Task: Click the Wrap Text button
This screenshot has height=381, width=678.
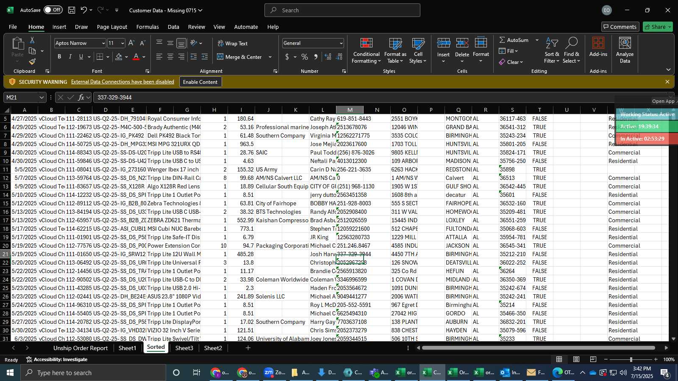Action: [233, 43]
